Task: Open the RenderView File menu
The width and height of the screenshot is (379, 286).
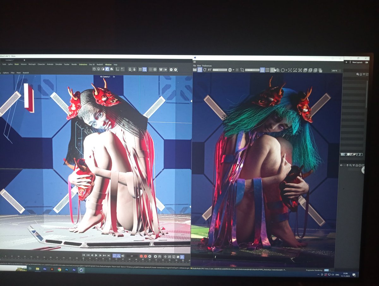Action: (x=195, y=66)
